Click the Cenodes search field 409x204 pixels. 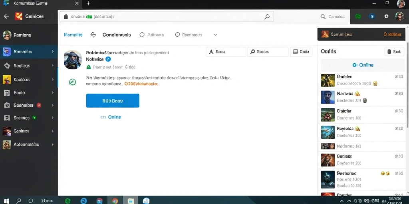[x=333, y=17]
